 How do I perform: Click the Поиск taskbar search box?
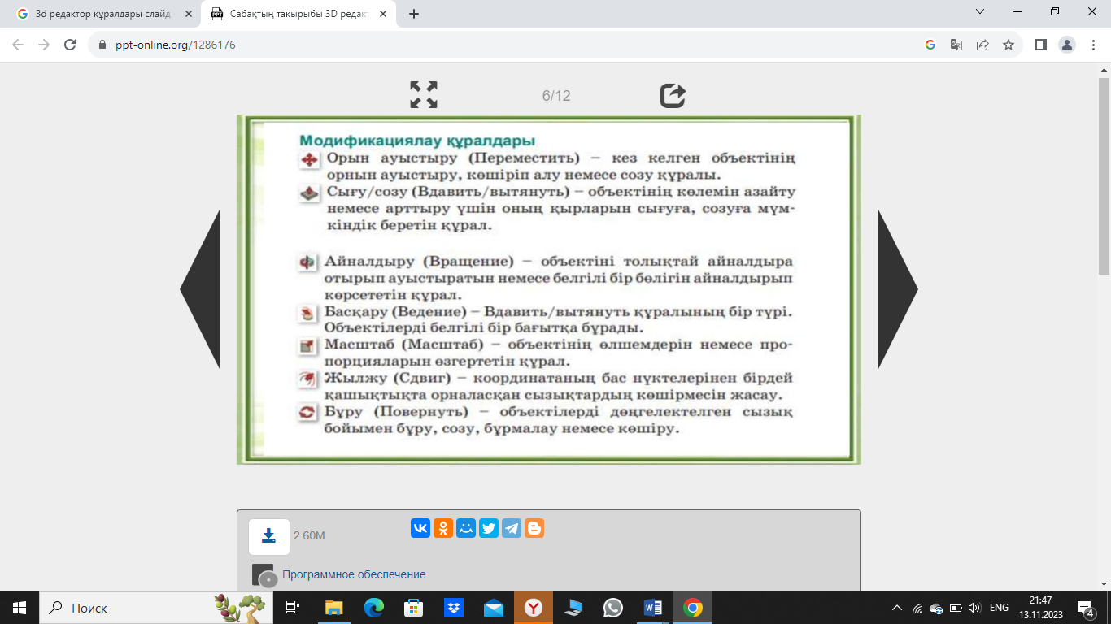tap(156, 608)
